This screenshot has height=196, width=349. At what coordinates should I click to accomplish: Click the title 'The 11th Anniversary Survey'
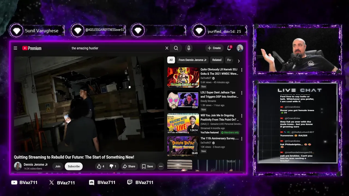pos(219,138)
